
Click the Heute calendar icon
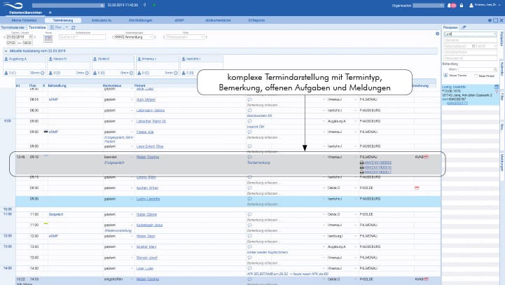48,38
